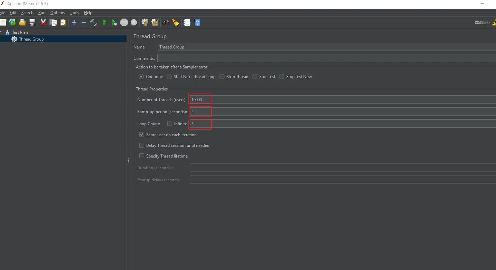Open the Search menu
This screenshot has height=270, width=496.
pos(27,13)
